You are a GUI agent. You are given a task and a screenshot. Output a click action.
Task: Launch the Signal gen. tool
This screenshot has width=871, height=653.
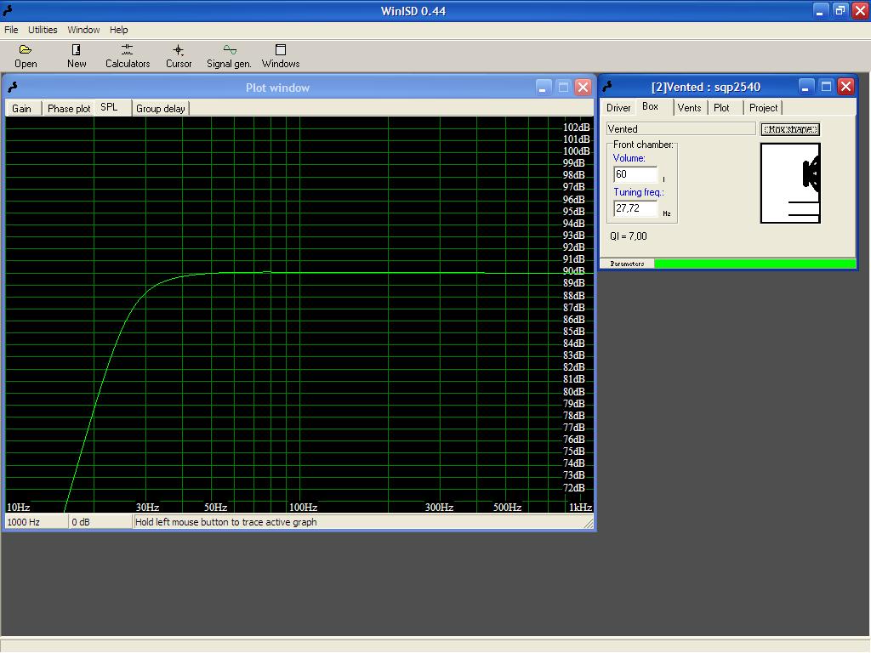pyautogui.click(x=229, y=56)
